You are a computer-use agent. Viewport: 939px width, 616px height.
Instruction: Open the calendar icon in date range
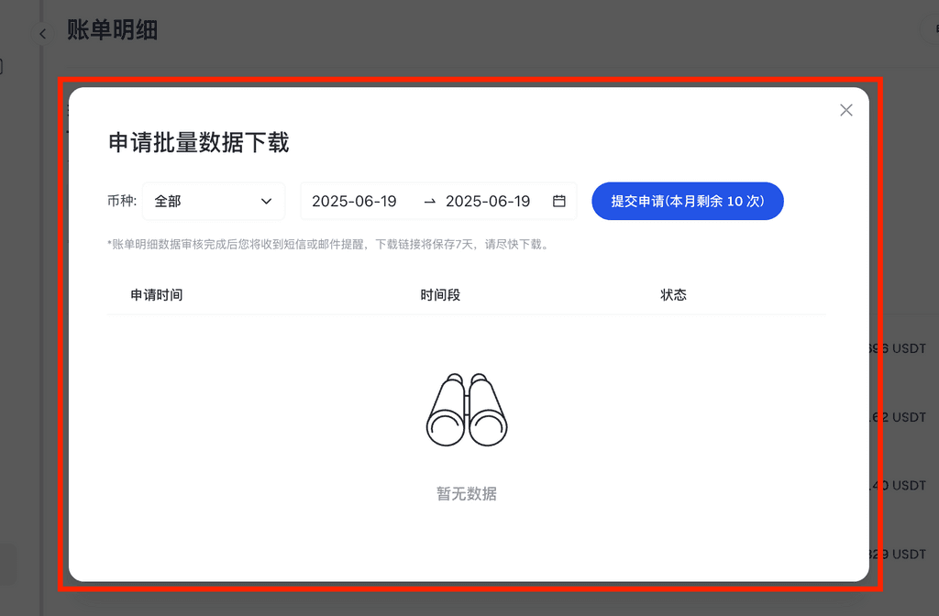pyautogui.click(x=558, y=202)
